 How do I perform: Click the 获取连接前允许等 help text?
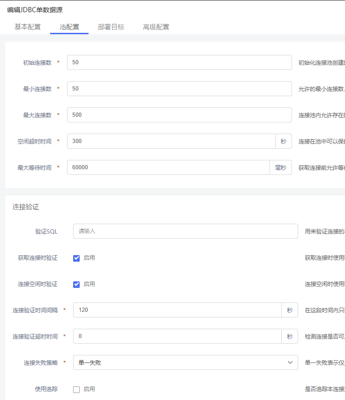point(322,167)
